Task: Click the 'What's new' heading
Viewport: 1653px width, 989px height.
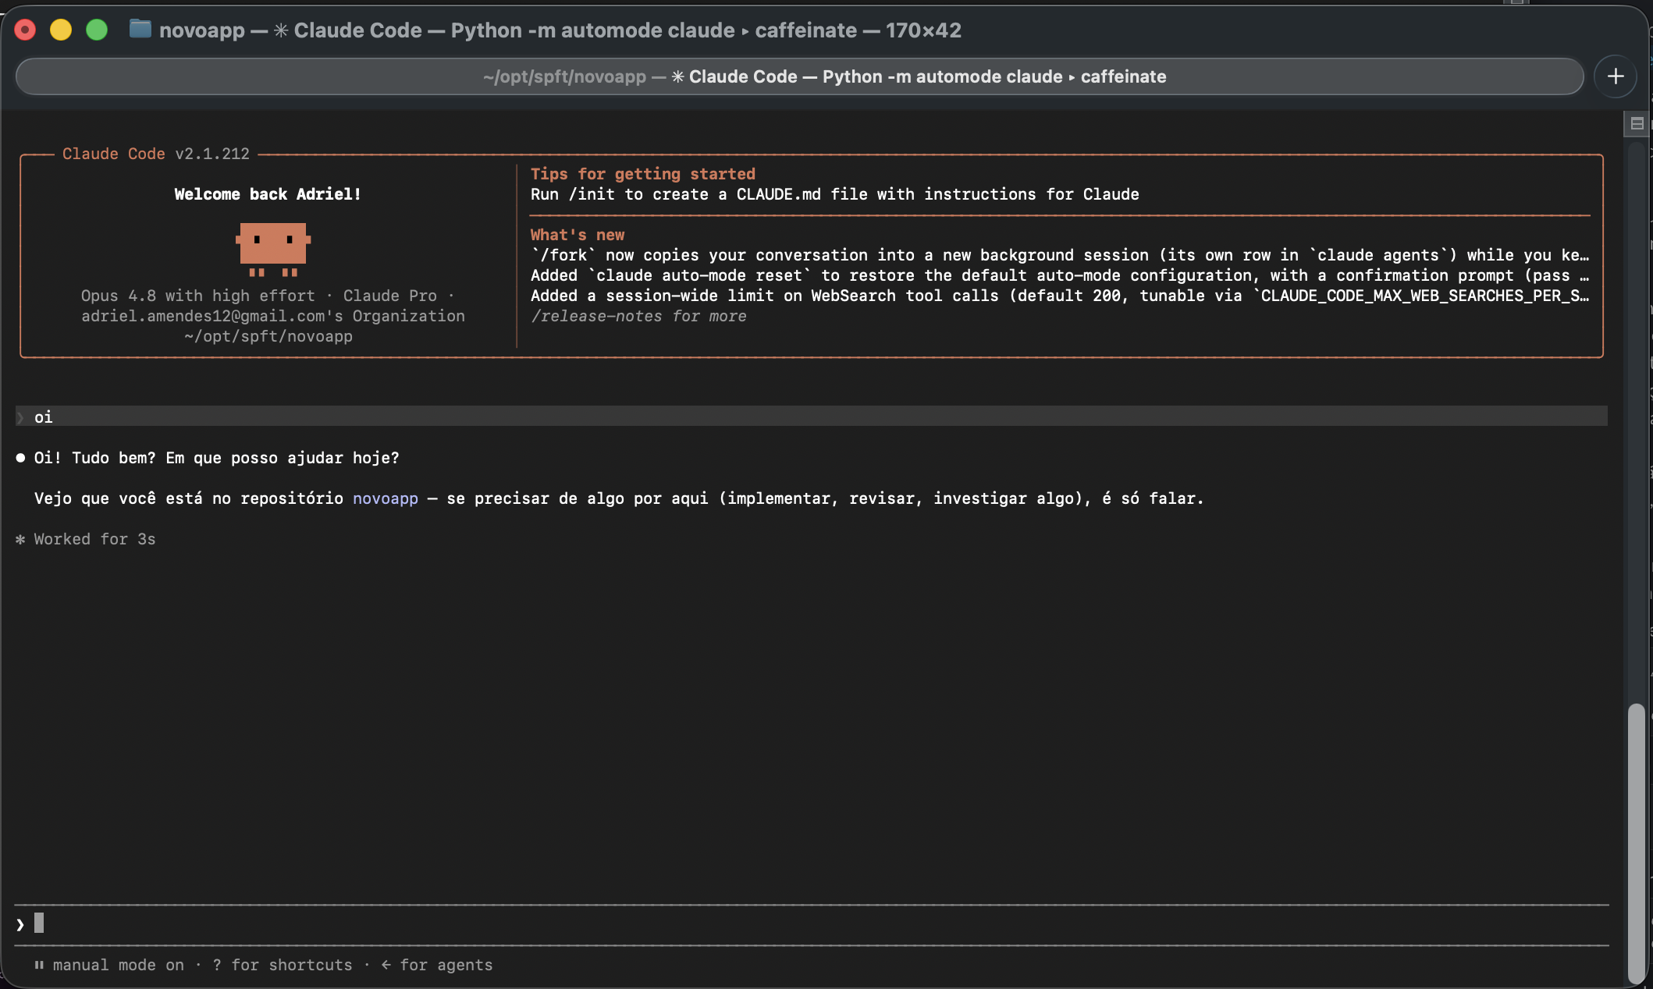Action: click(578, 235)
